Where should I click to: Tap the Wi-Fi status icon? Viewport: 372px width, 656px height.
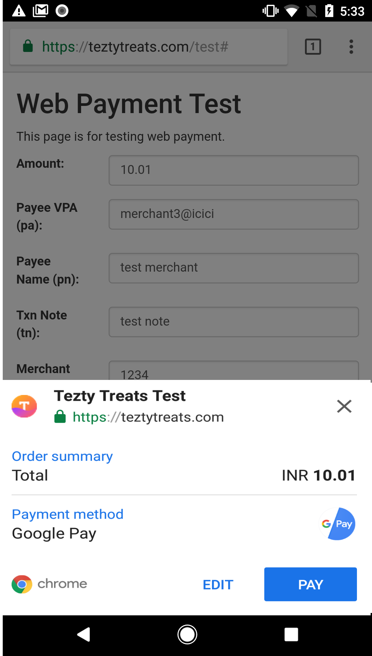[291, 10]
